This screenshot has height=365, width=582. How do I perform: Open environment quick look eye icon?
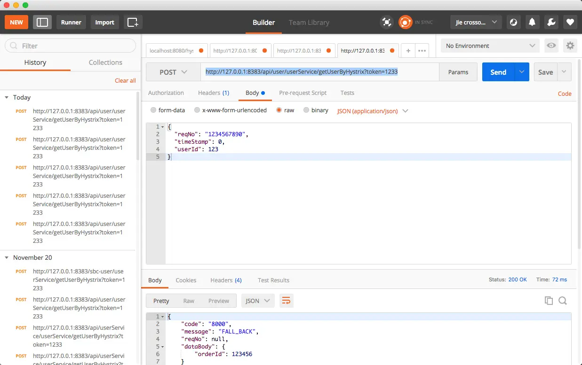pos(551,46)
